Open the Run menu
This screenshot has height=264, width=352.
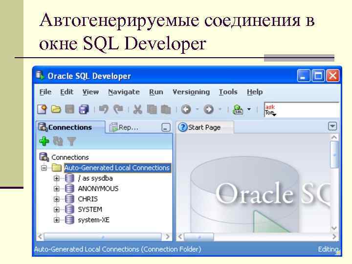tap(156, 92)
